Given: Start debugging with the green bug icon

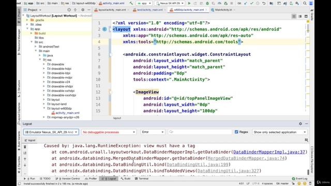Looking at the screenshot, I should 207,4.
